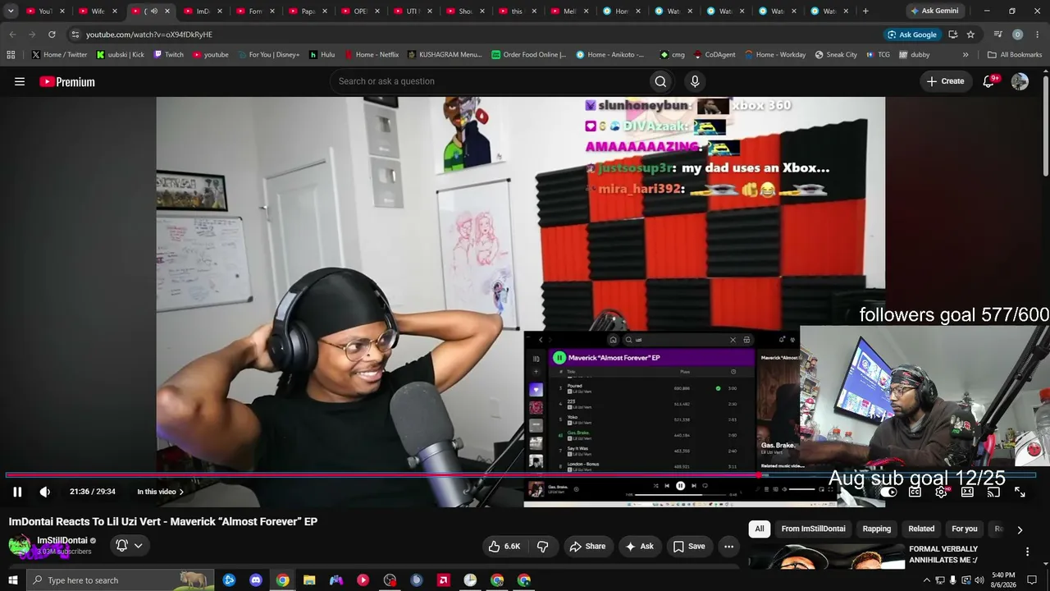Image resolution: width=1050 pixels, height=591 pixels.
Task: Expand the 'In this video' chapters
Action: tap(160, 492)
